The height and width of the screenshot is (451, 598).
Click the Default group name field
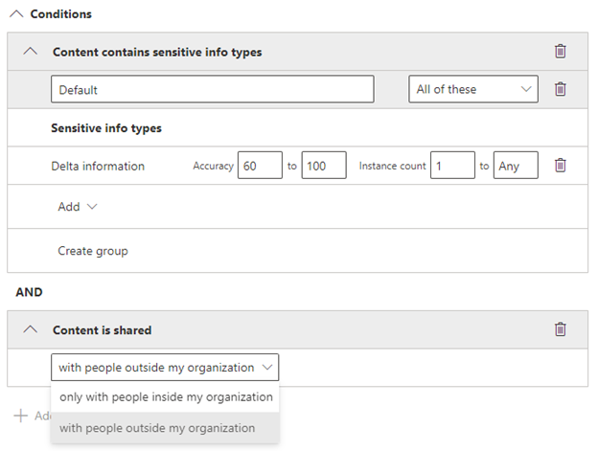[x=212, y=89]
